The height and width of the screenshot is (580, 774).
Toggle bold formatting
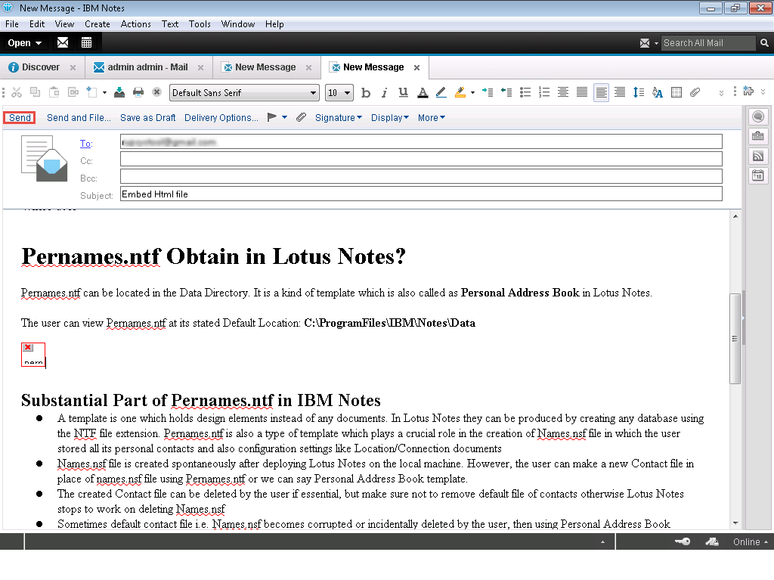366,92
